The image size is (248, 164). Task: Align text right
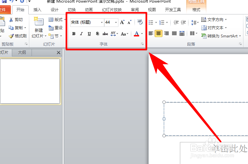click(x=166, y=33)
